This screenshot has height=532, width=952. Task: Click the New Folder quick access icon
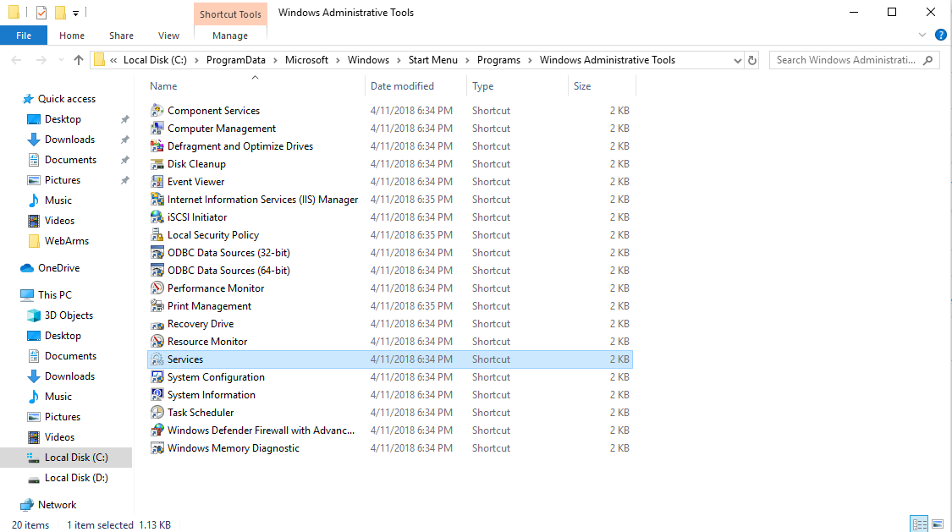60,12
